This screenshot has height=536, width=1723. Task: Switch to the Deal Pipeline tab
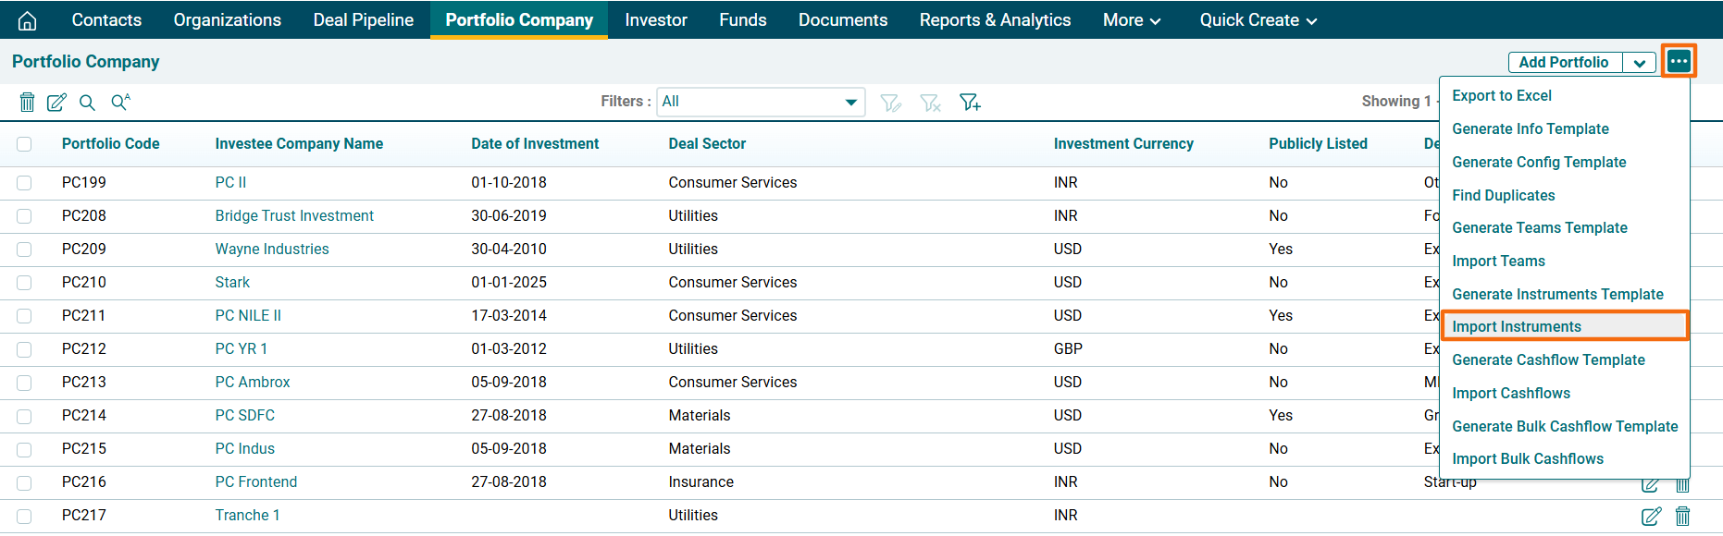pyautogui.click(x=363, y=20)
